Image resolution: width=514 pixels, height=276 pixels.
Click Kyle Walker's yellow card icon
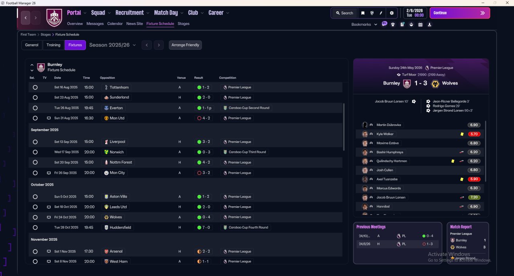(x=462, y=134)
